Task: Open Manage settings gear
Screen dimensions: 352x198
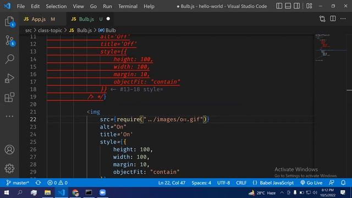Action: click(x=9, y=168)
